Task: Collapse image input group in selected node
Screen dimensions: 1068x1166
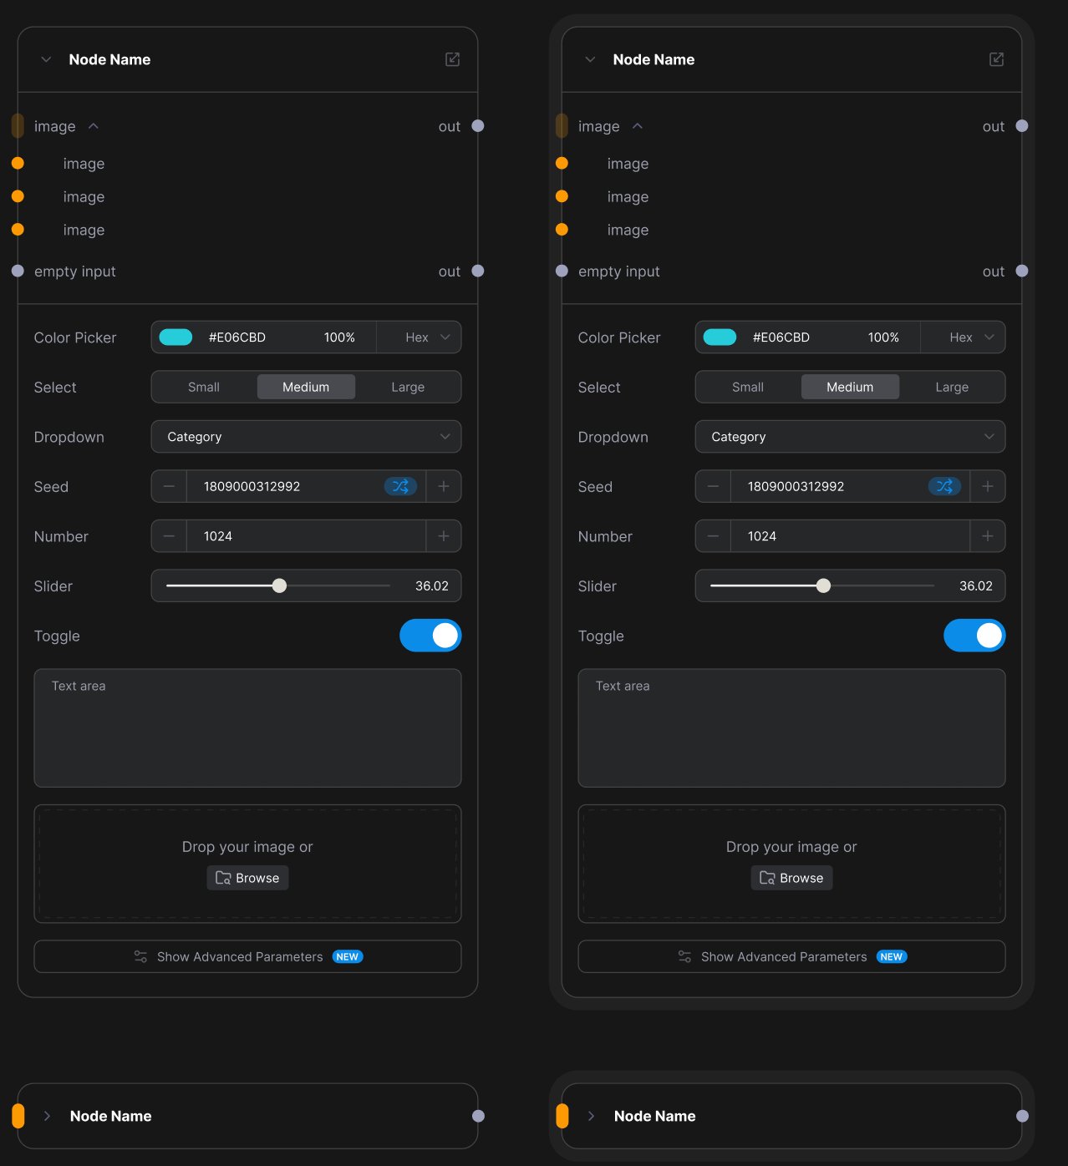Action: [x=638, y=126]
